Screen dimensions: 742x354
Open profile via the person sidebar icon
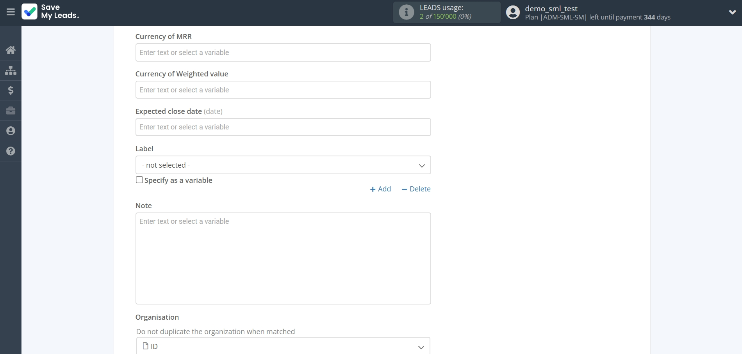(11, 131)
